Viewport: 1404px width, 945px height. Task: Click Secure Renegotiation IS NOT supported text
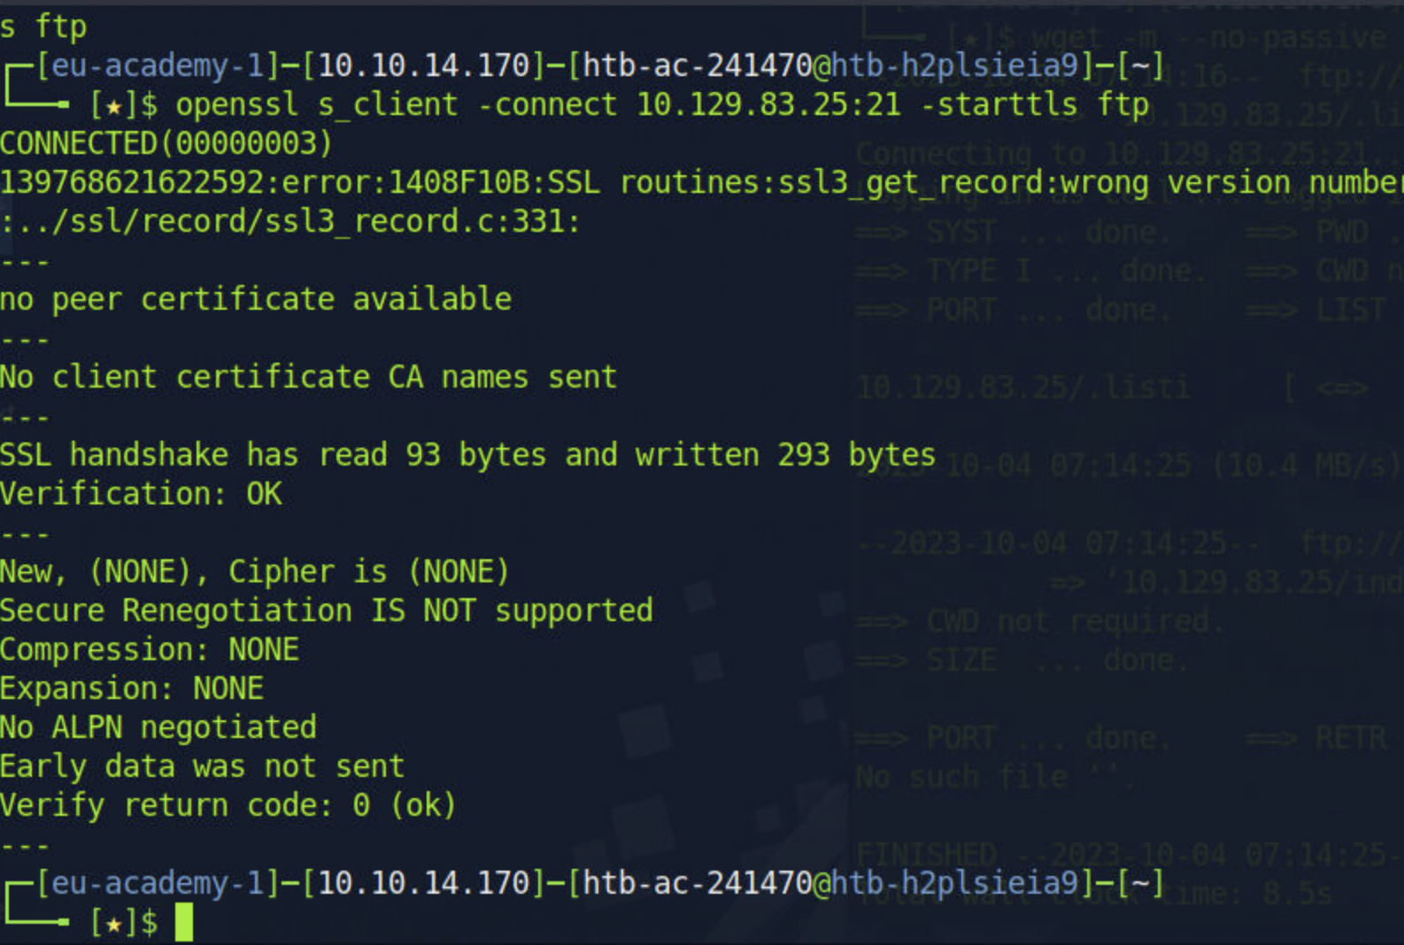(327, 611)
